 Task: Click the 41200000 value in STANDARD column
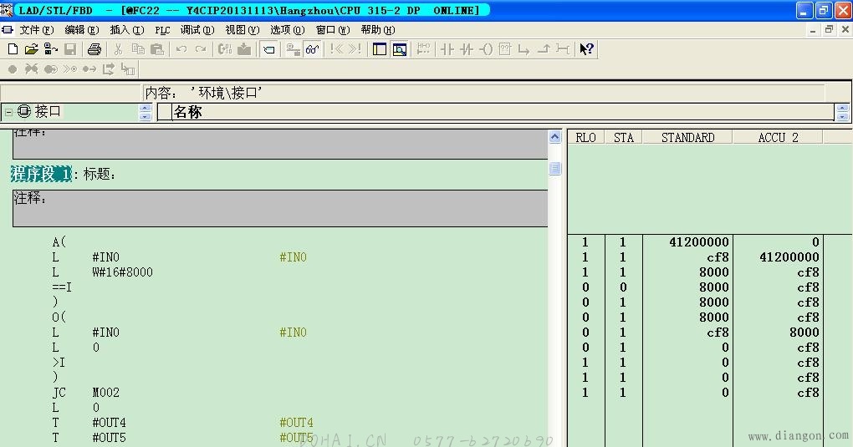699,242
